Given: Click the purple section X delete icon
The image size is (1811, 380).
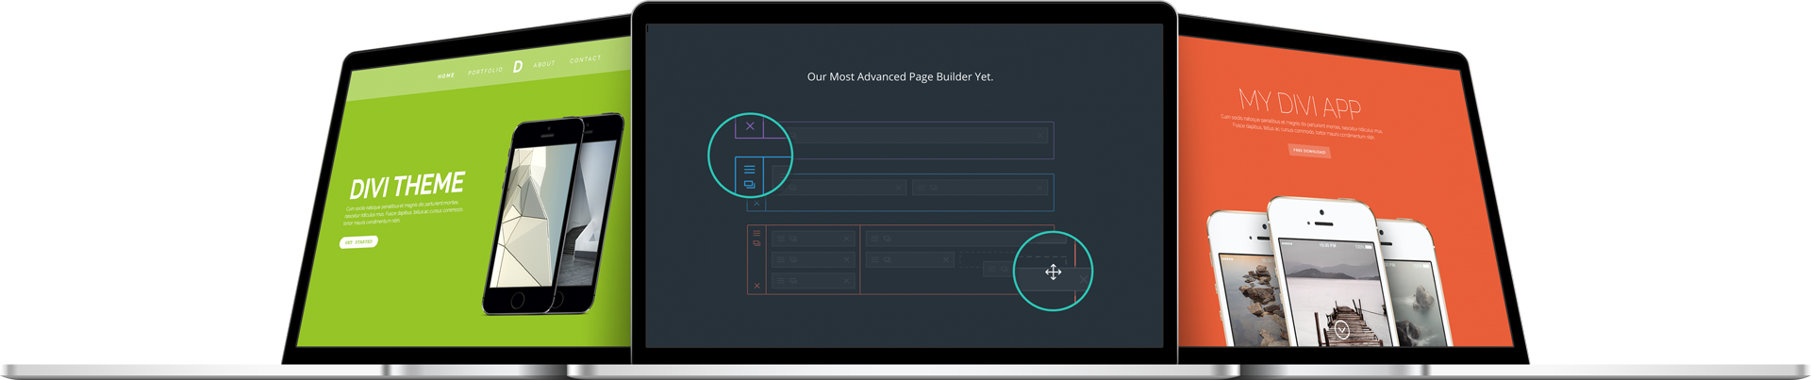Looking at the screenshot, I should coord(750,126).
